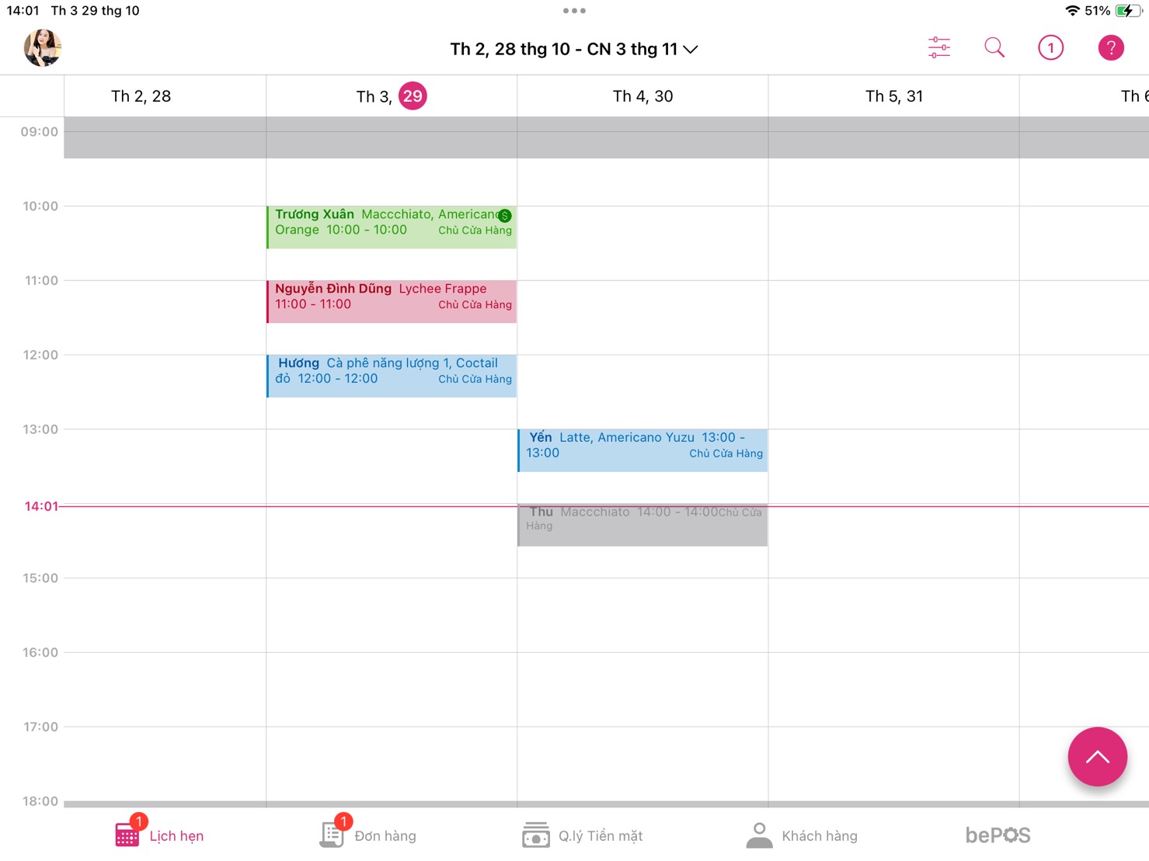Screen dimensions: 1149x861
Task: Open the filter settings sliders icon
Action: 938,48
